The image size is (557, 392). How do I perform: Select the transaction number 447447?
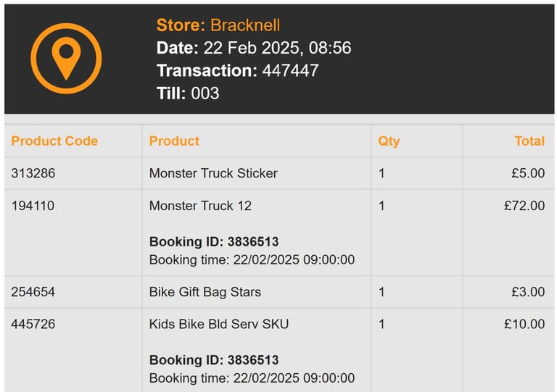pos(290,70)
